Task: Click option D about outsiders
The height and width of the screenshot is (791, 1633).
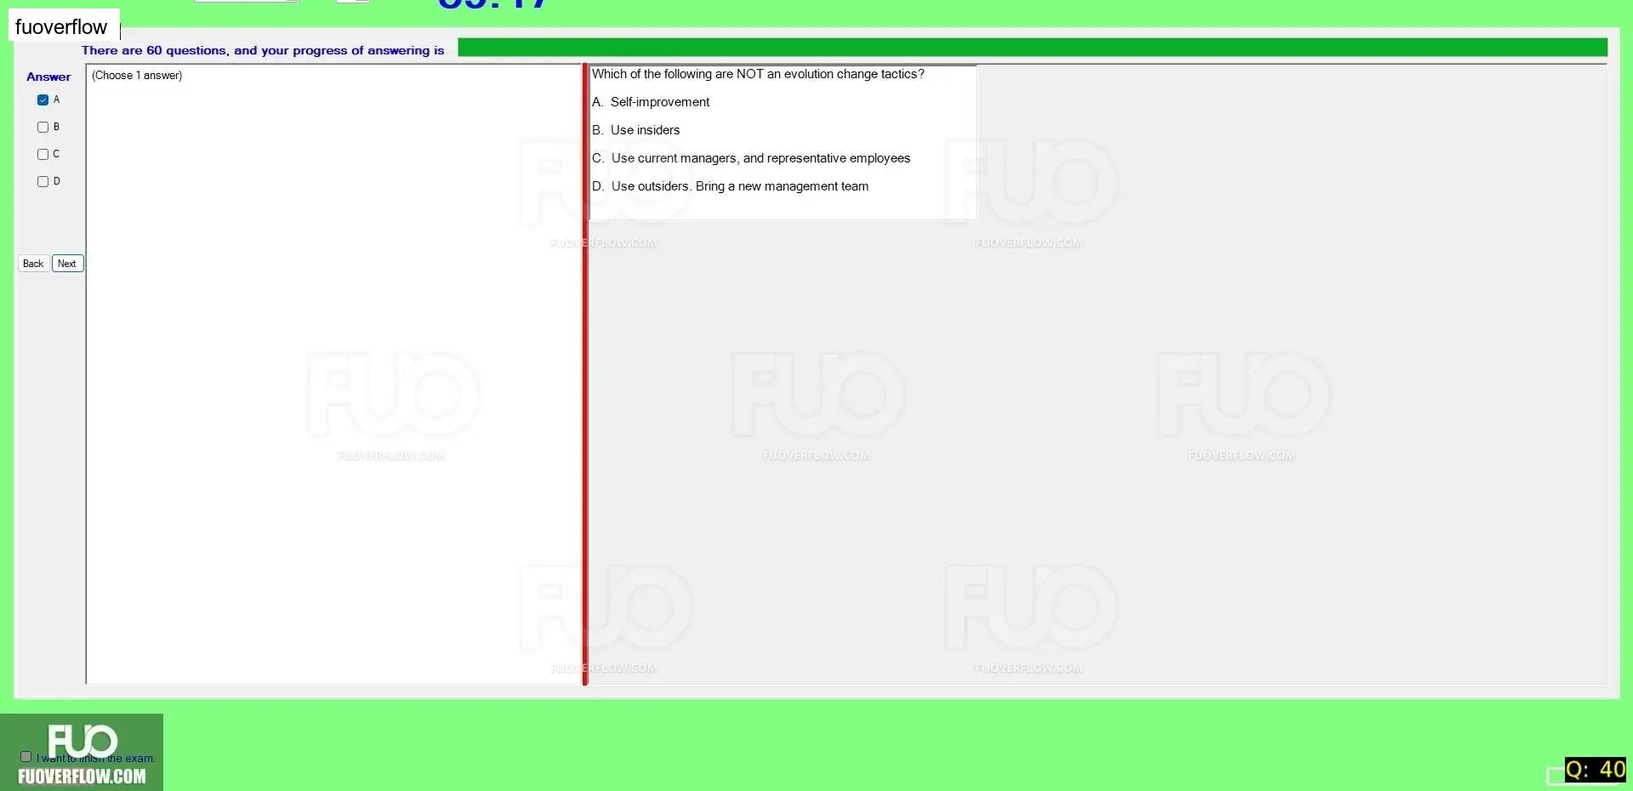Action: 731,186
